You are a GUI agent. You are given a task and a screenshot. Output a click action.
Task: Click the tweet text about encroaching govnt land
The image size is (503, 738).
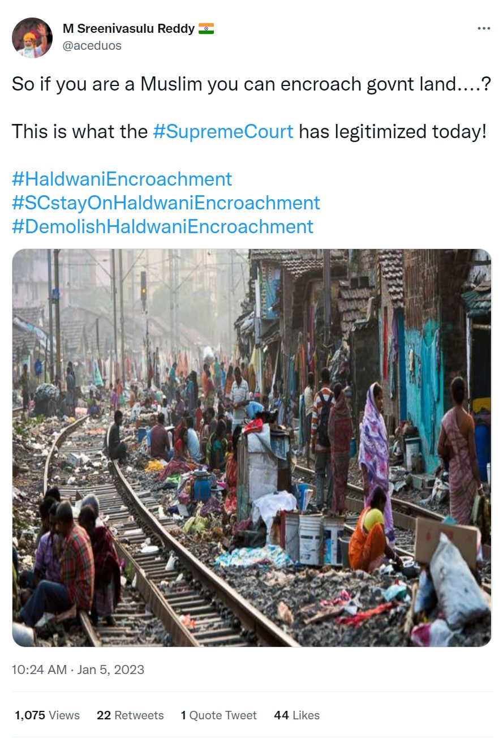pos(251,84)
